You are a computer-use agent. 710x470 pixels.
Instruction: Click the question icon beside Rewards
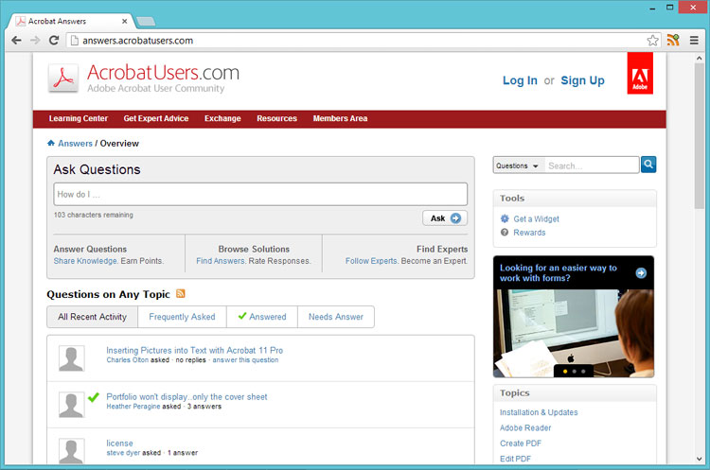[505, 232]
